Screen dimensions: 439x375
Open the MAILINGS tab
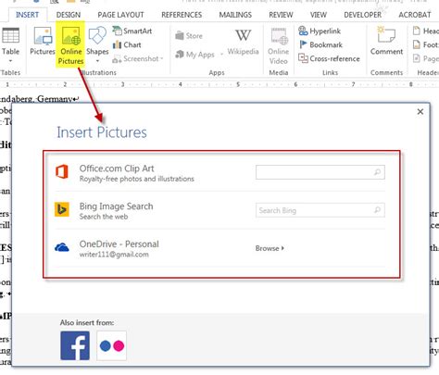[235, 15]
